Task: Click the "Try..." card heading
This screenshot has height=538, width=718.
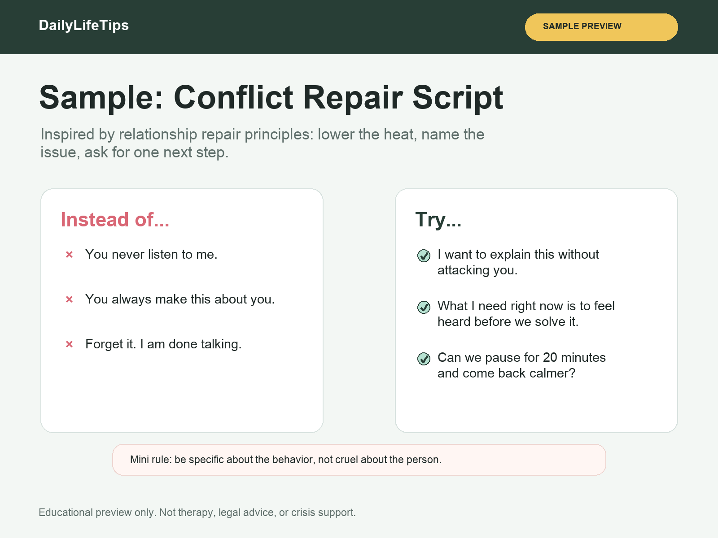Action: (438, 220)
